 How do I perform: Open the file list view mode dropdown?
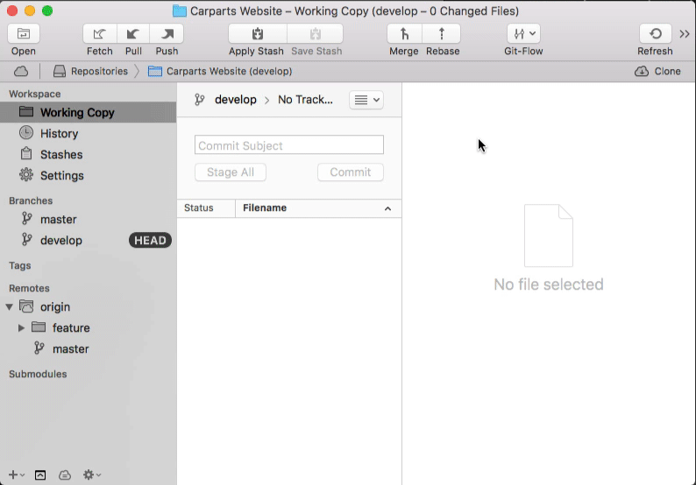(x=366, y=100)
